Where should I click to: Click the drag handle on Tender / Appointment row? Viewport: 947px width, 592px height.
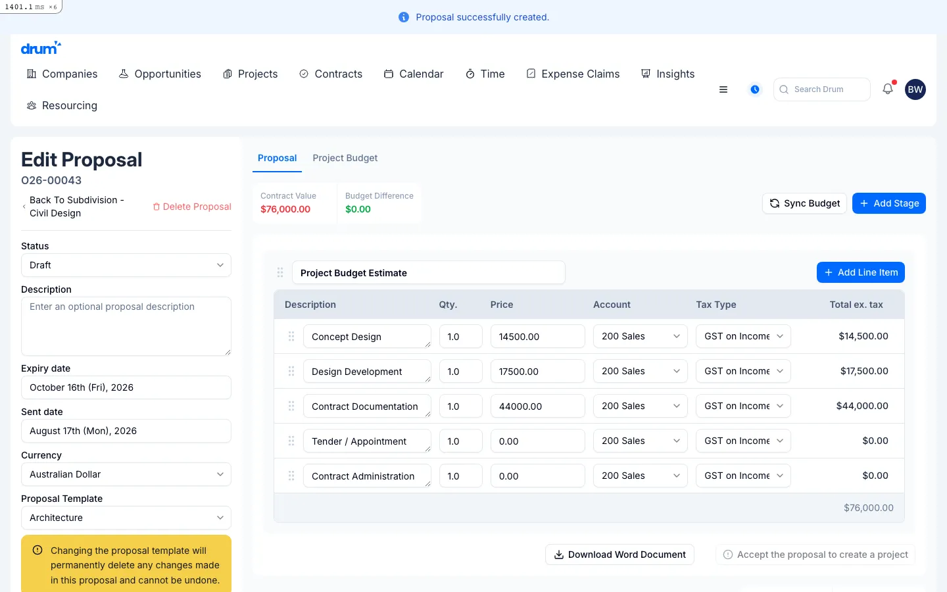point(291,441)
